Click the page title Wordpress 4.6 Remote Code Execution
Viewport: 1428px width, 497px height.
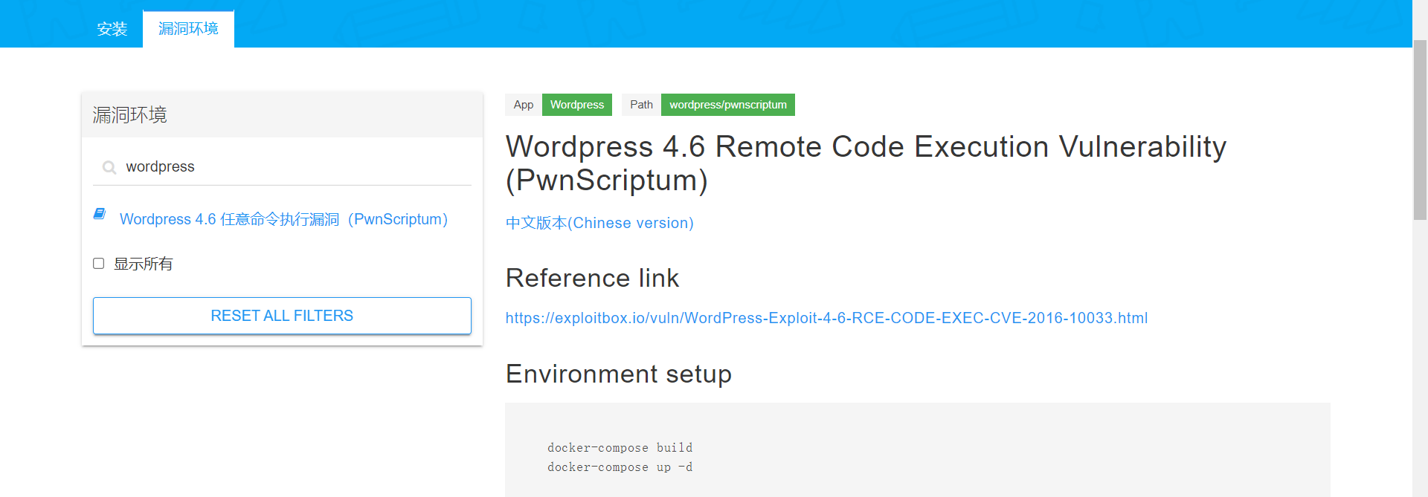[x=866, y=163]
